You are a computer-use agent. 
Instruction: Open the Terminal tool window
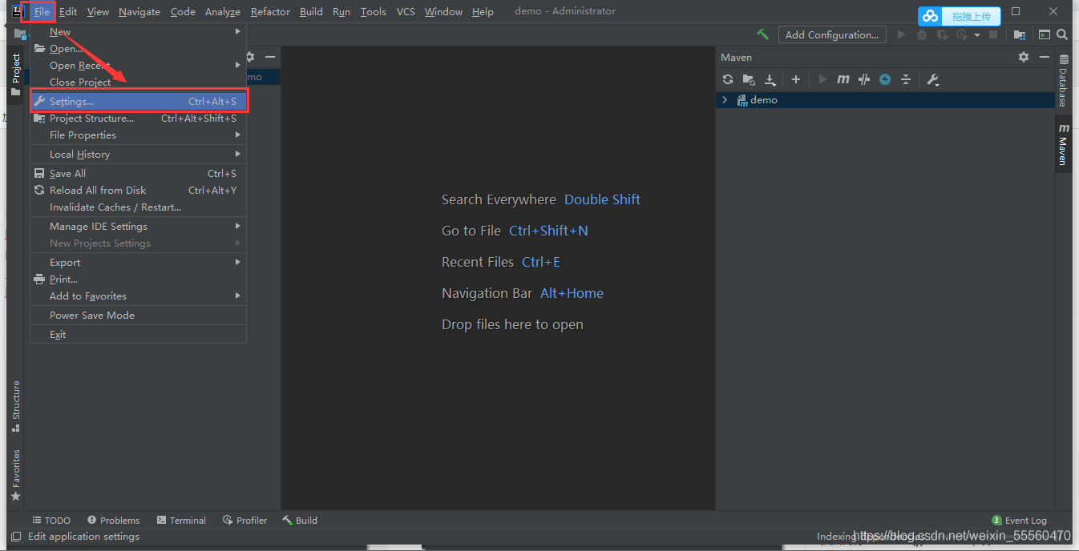pyautogui.click(x=181, y=521)
